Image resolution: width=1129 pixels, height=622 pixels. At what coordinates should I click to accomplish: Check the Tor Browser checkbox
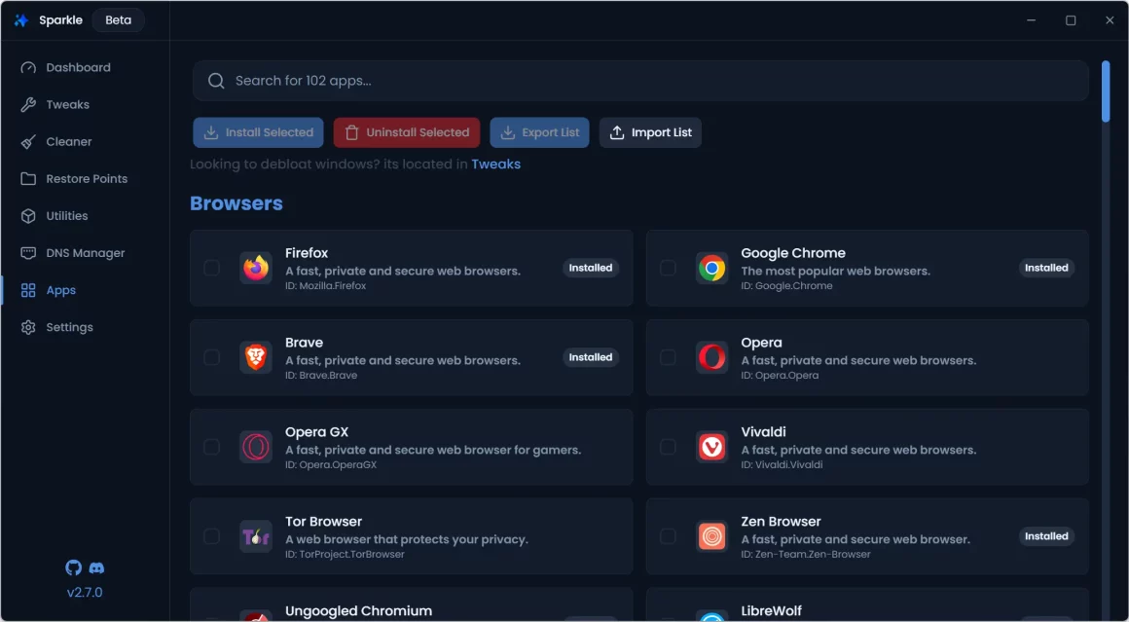211,536
